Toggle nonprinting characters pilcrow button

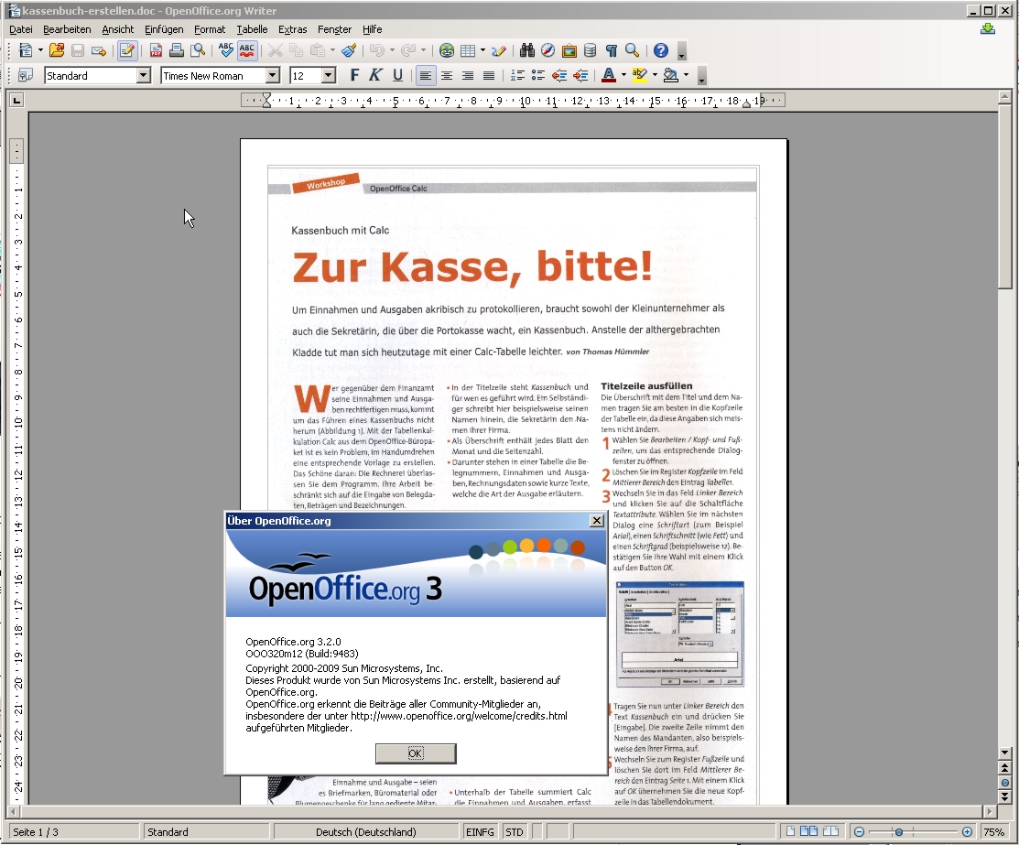612,51
